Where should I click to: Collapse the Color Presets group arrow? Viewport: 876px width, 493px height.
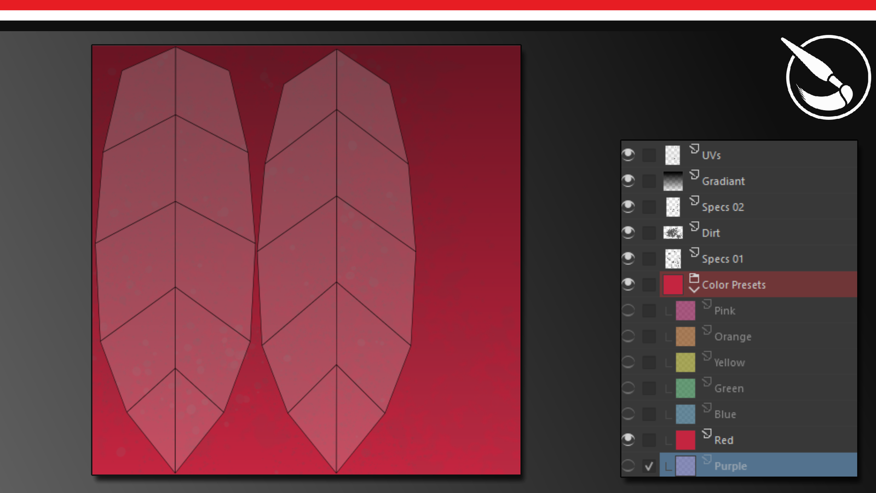click(694, 290)
